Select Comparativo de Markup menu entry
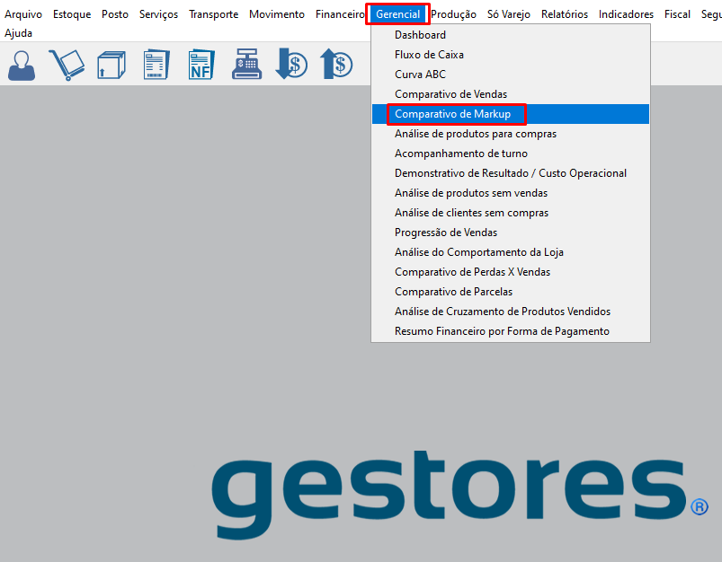The image size is (722, 562). point(452,114)
